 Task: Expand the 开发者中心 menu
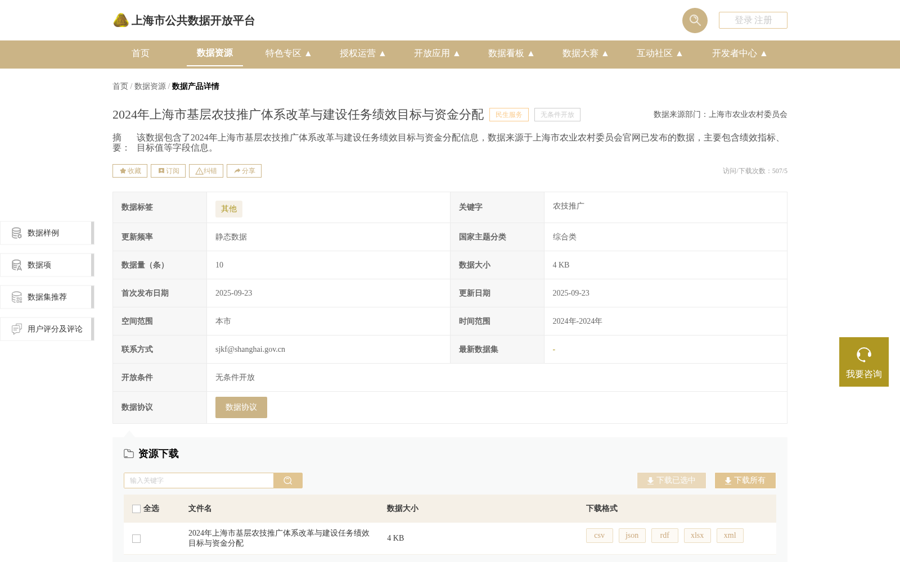[x=740, y=53]
